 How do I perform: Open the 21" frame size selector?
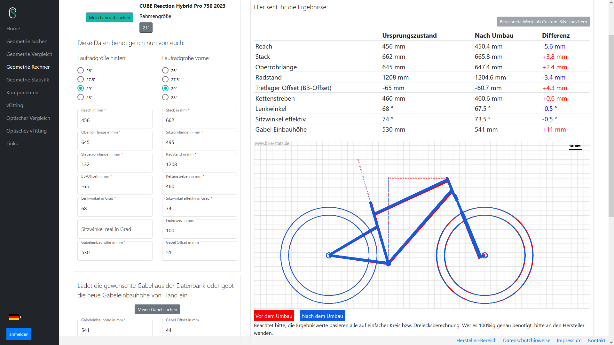pos(146,28)
